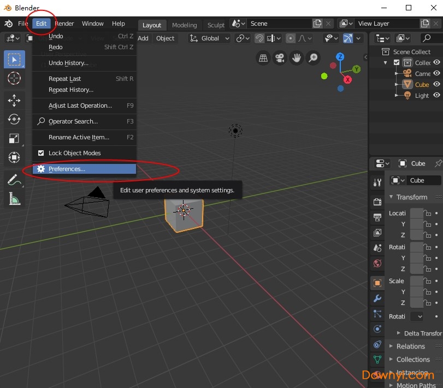443x388 pixels.
Task: Expand the Relations panel
Action: [410, 346]
